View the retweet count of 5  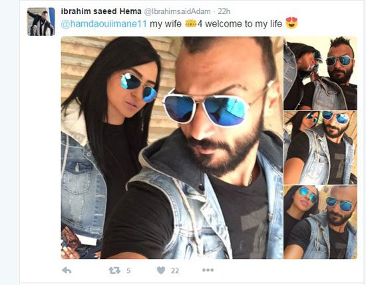(x=128, y=271)
